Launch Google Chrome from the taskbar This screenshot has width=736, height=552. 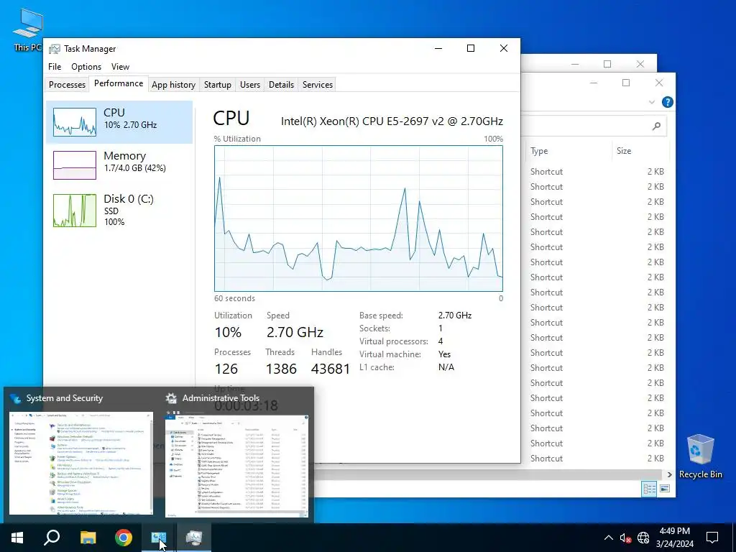point(124,538)
